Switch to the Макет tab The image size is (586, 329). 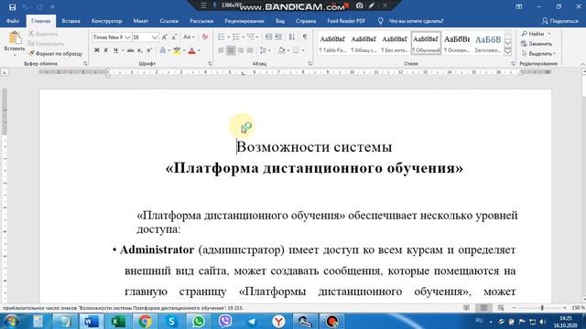point(140,21)
